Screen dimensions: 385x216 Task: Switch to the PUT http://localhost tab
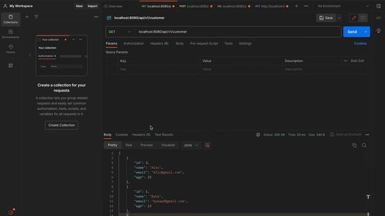coord(271,6)
